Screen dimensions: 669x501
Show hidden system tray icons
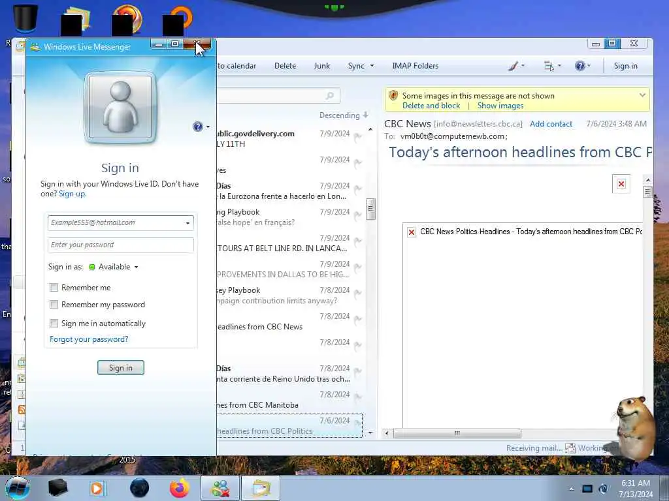[x=571, y=489]
